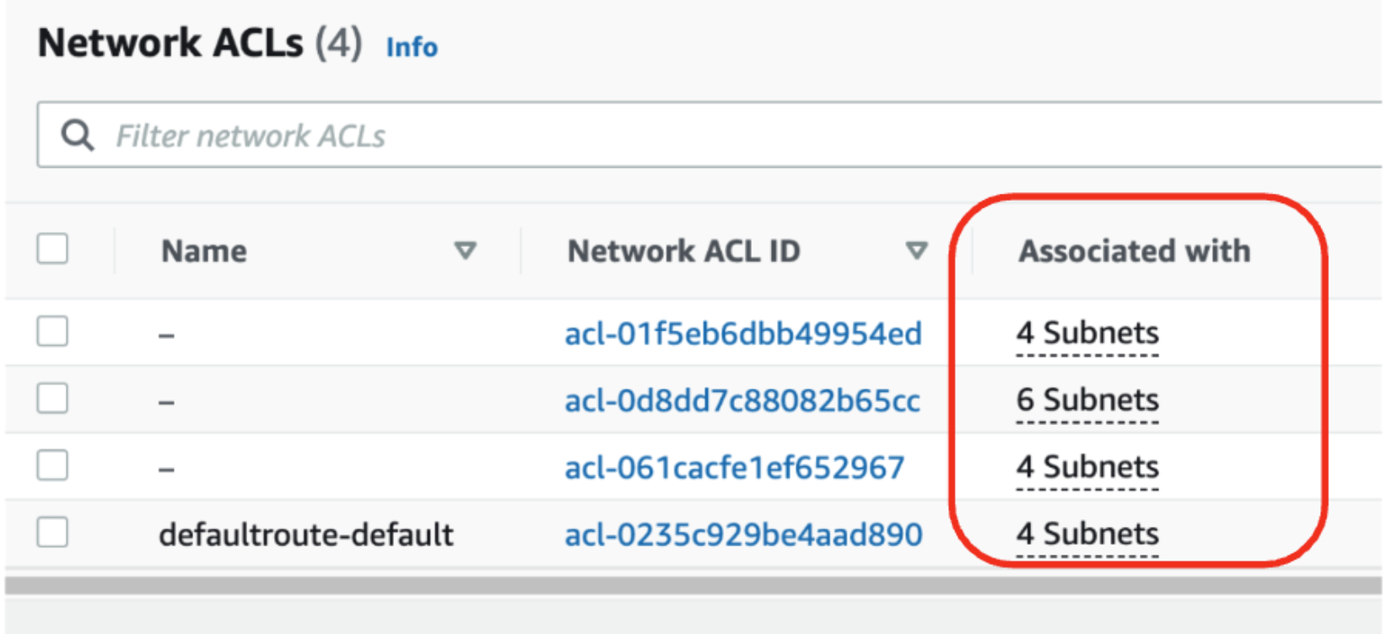Sort by Network ACL ID column
This screenshot has height=634, width=1392.
pos(915,250)
